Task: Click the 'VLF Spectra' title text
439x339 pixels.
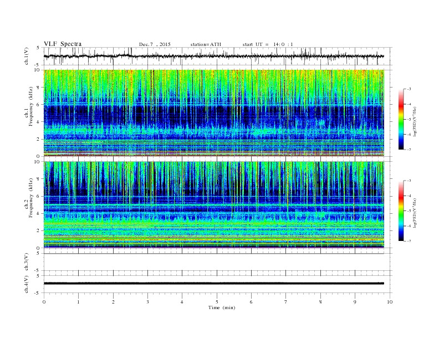Action: point(63,44)
